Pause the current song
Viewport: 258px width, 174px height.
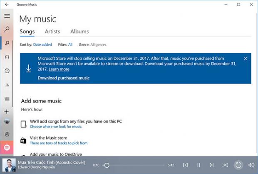(x=198, y=165)
